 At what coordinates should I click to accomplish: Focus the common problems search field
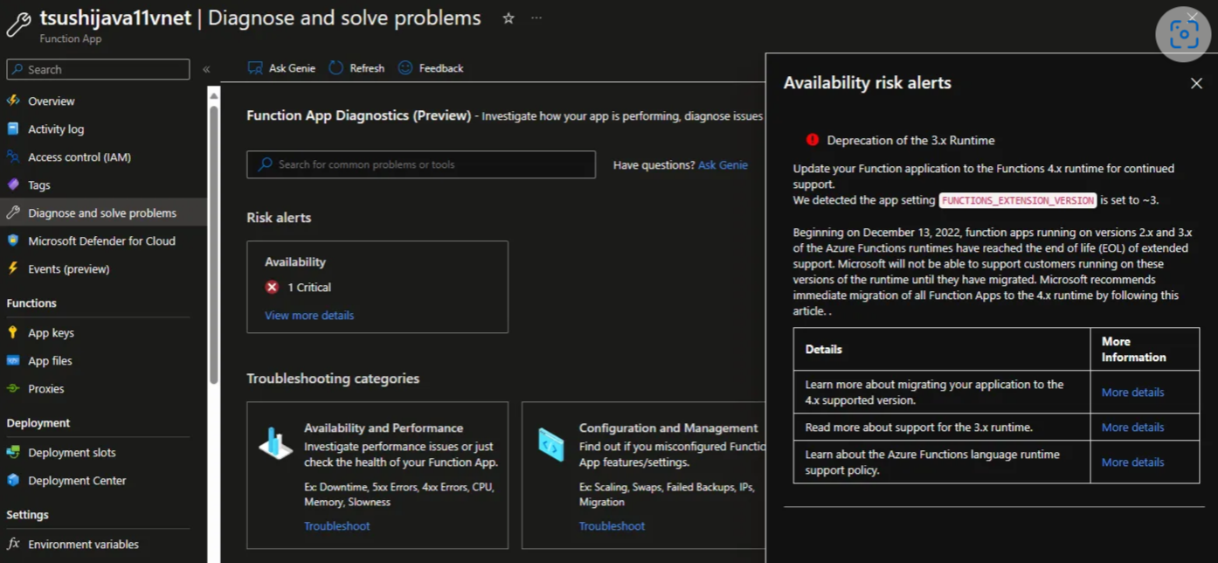(421, 164)
